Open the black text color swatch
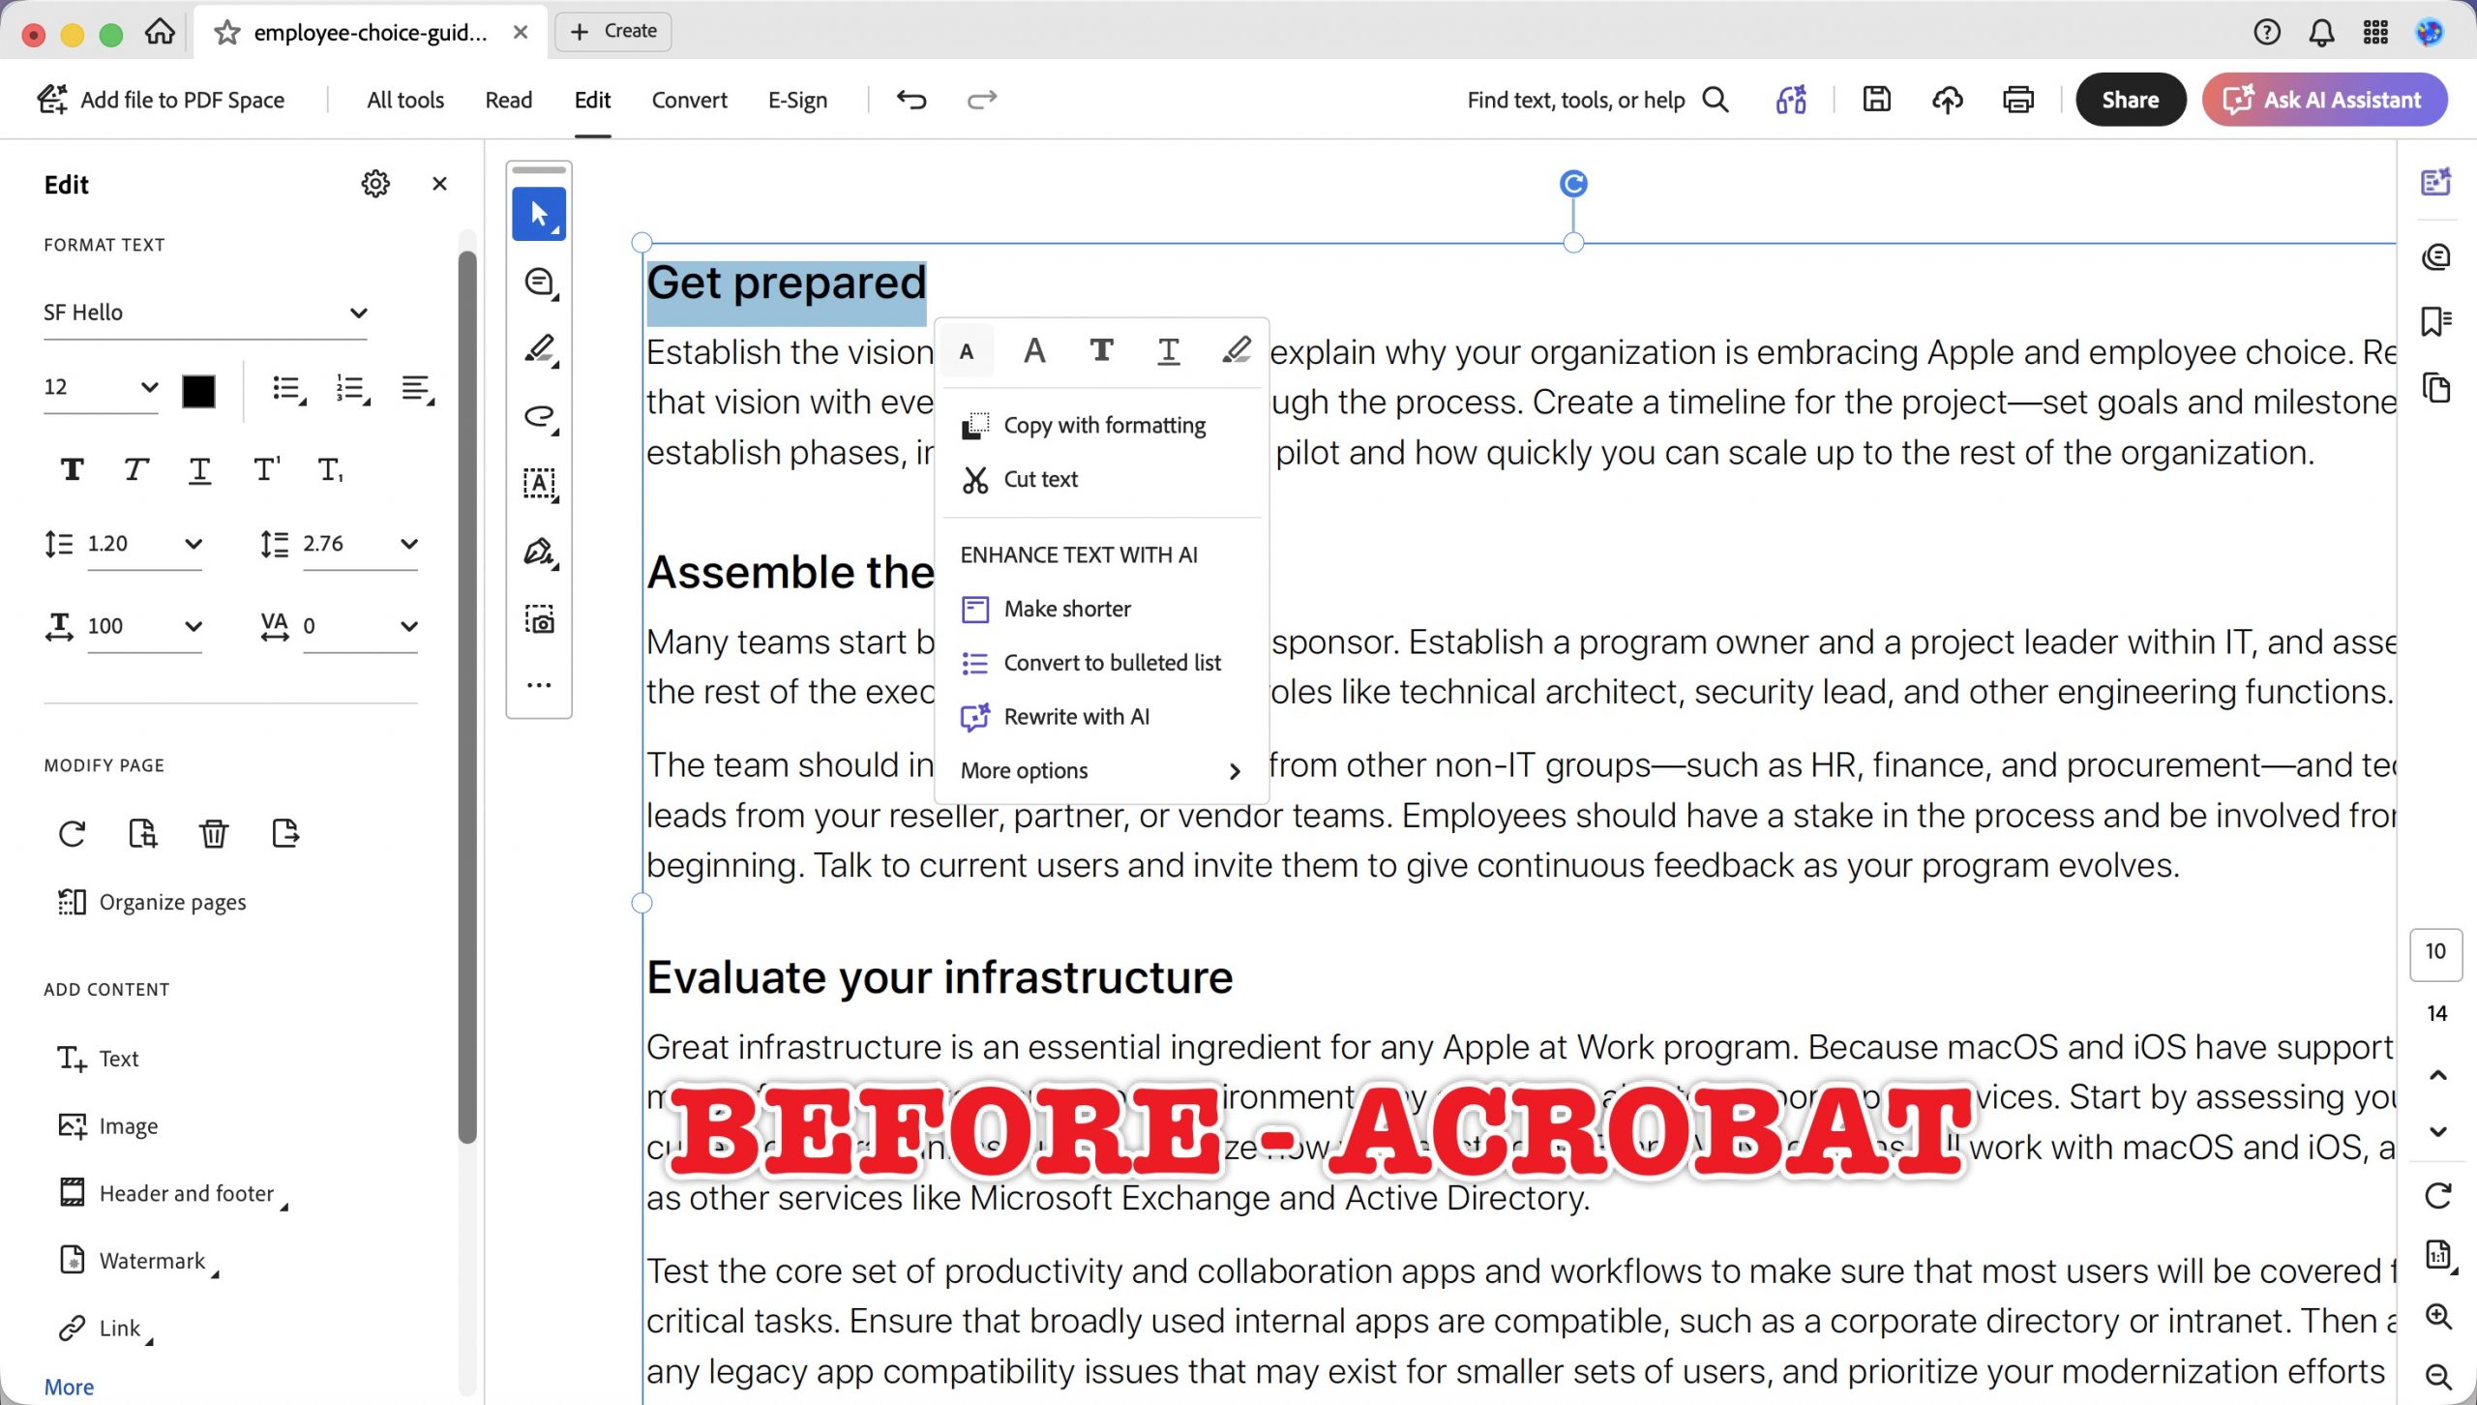 pyautogui.click(x=199, y=391)
